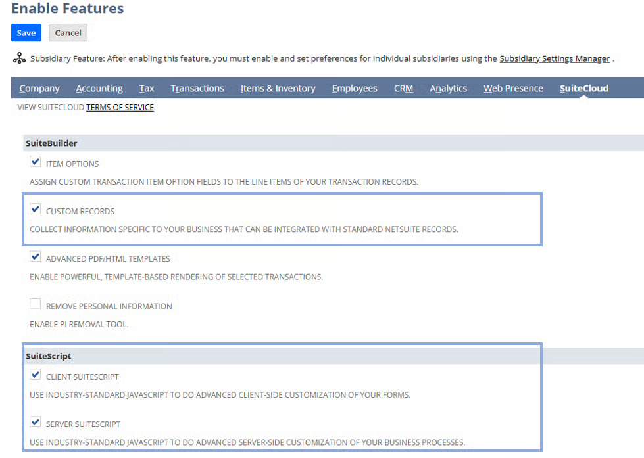Click the 'advanced server-side customization' description
The height and width of the screenshot is (458, 644).
[x=247, y=442]
